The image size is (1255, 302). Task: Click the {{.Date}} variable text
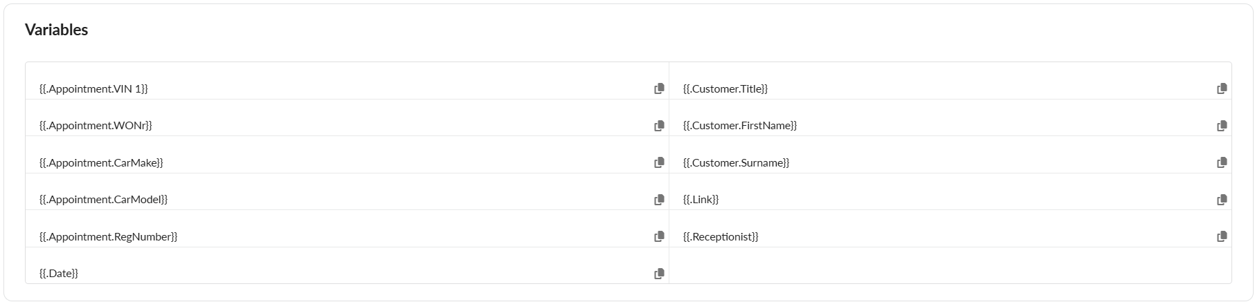click(x=59, y=274)
